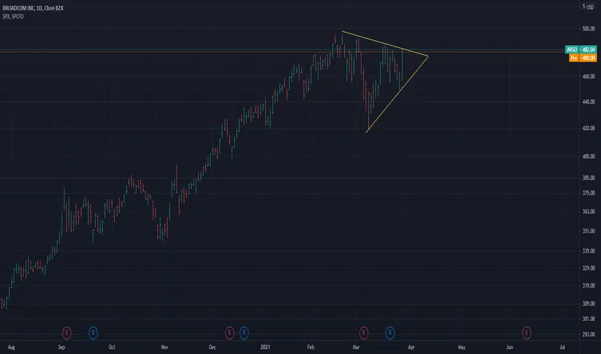Click the Apr label on time axis

(411, 347)
